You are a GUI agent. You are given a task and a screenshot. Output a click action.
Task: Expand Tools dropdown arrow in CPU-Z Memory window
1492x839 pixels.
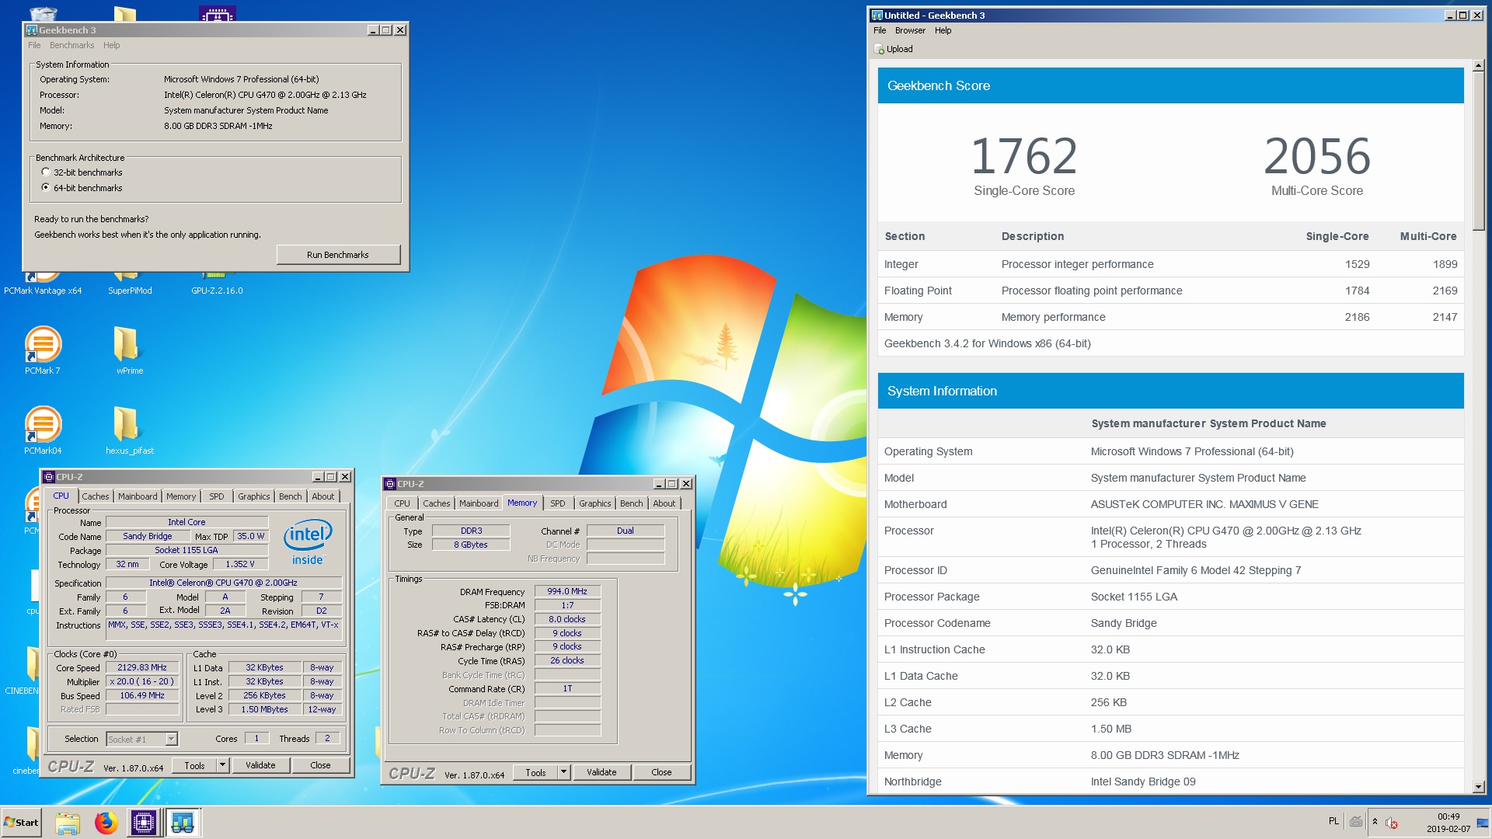coord(563,772)
